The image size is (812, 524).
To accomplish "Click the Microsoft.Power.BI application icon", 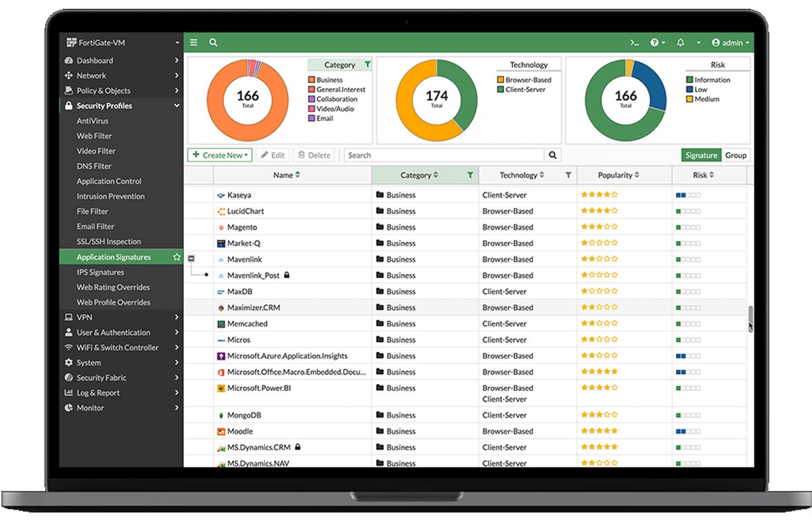I will coord(221,388).
